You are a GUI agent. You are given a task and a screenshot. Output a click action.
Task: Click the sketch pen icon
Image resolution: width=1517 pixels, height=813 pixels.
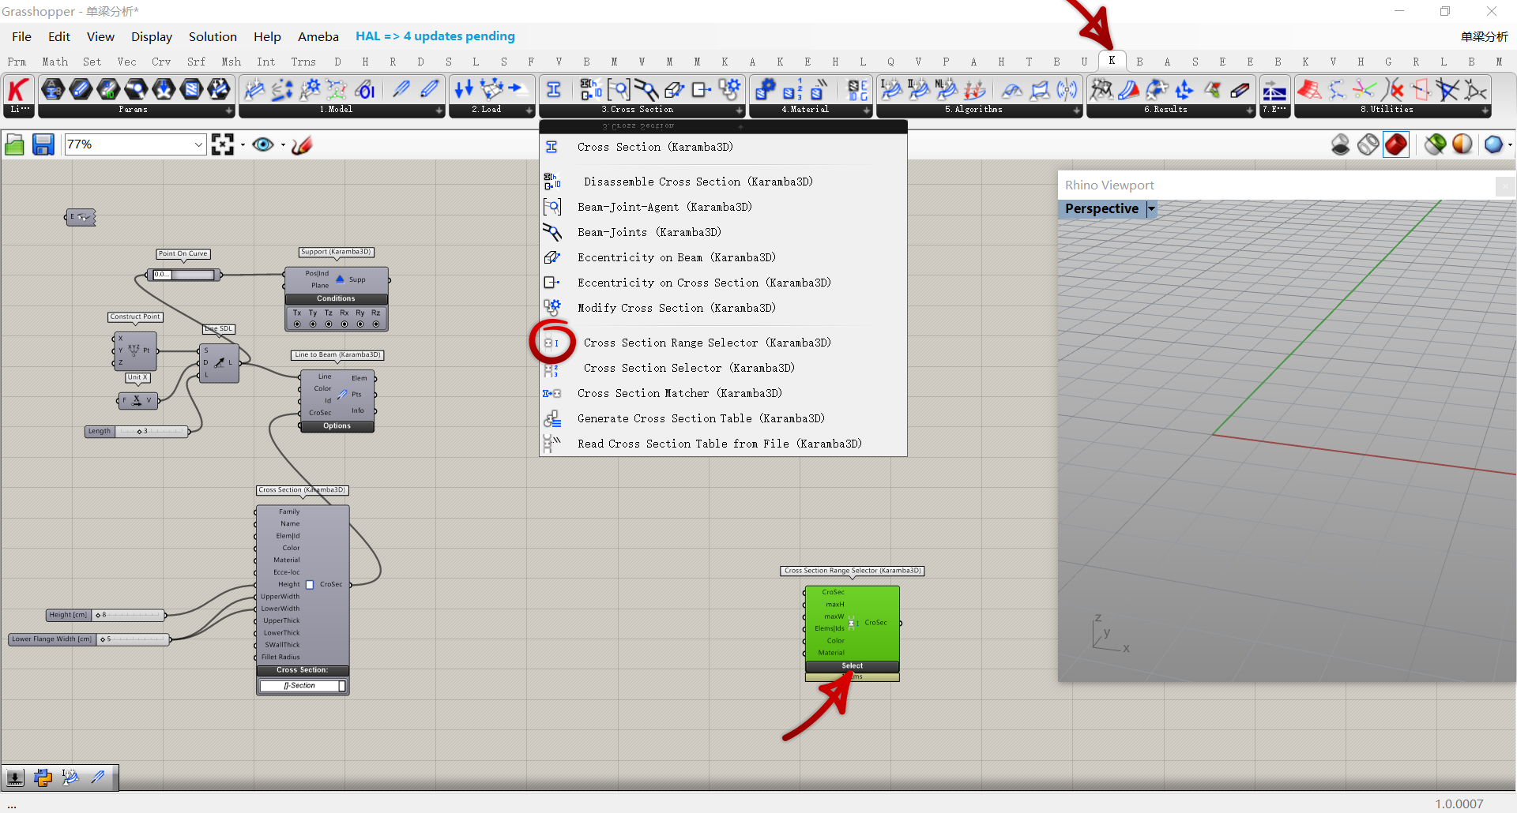pyautogui.click(x=302, y=144)
